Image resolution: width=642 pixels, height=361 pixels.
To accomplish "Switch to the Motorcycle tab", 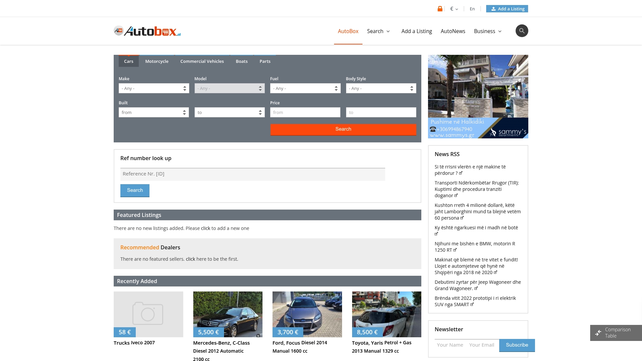I will coord(157,61).
